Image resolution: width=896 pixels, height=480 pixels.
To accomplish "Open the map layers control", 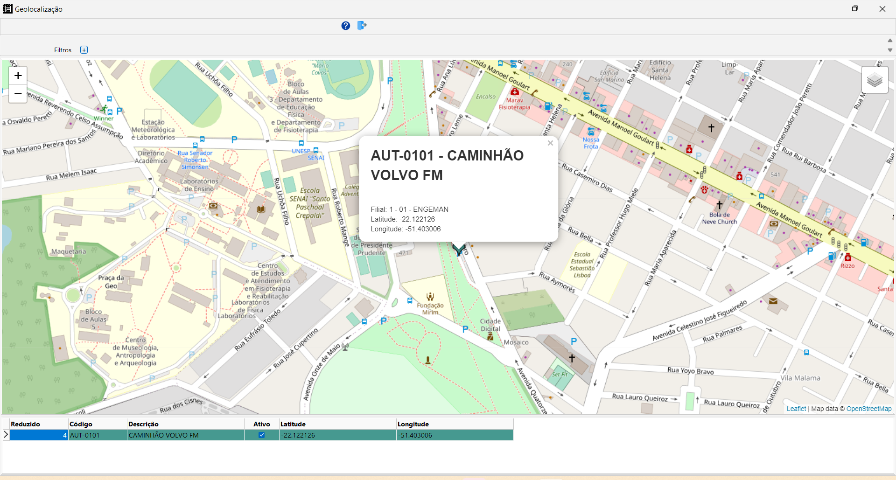I will coord(874,80).
